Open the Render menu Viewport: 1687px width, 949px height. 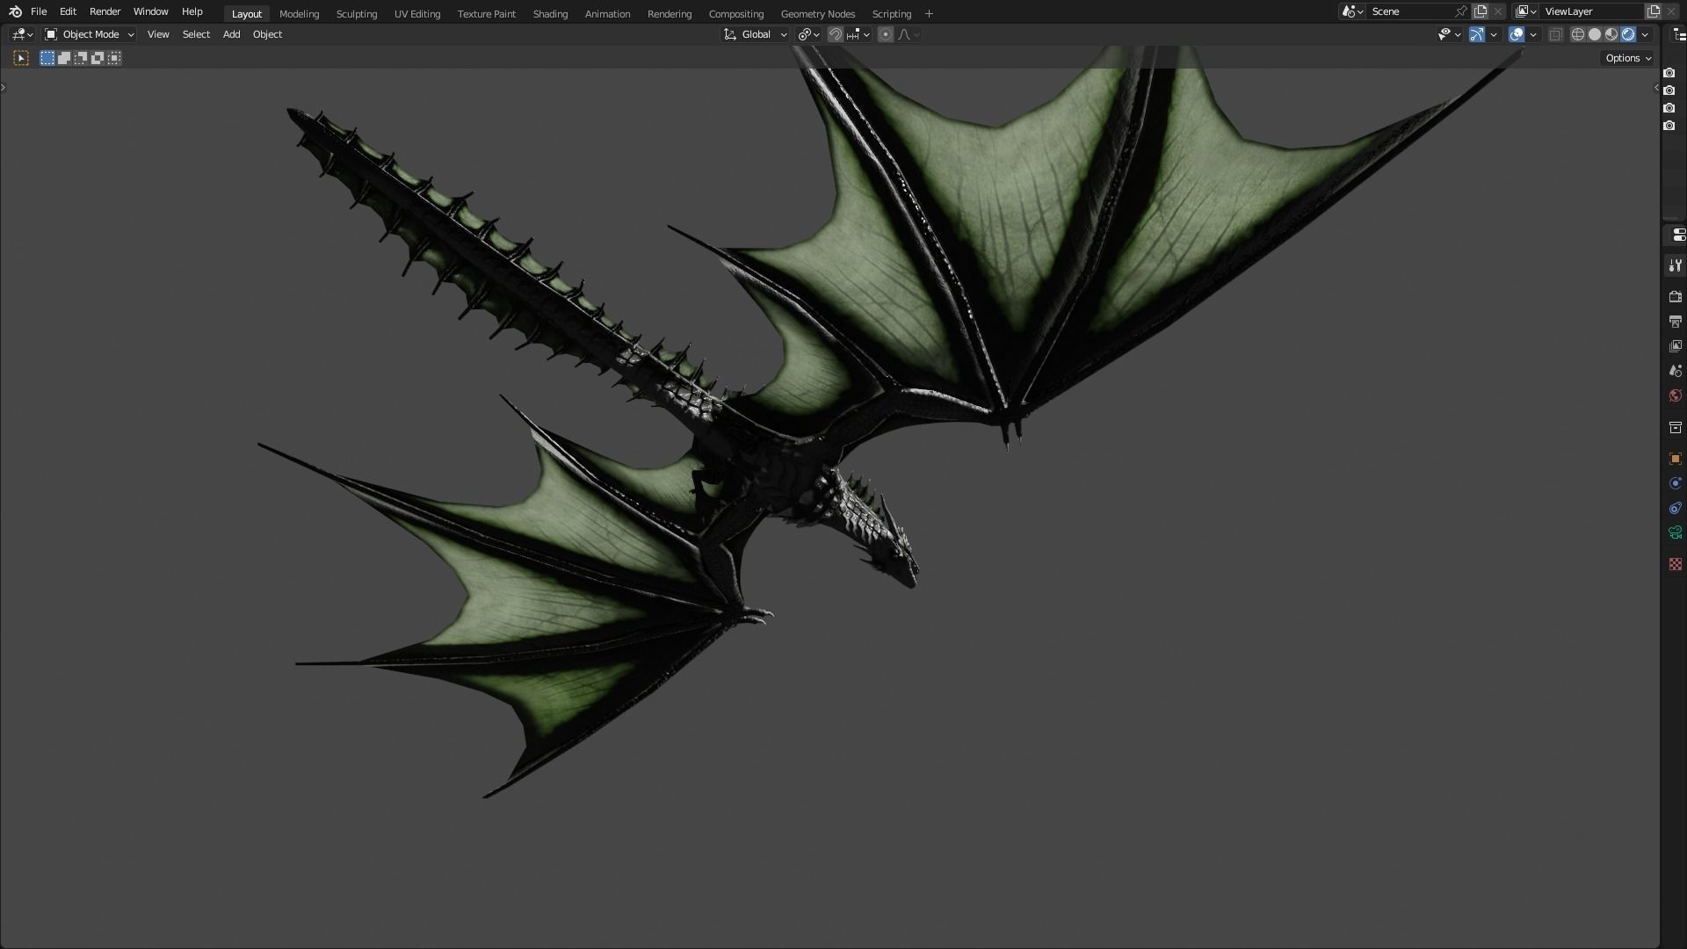tap(105, 11)
